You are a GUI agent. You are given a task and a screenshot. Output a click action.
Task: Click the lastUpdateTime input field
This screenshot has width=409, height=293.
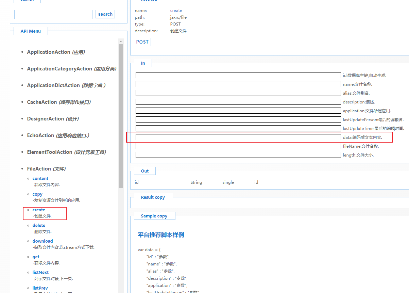click(238, 128)
